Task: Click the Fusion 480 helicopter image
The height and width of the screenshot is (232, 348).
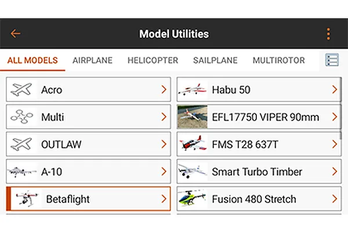Action: 193,199
